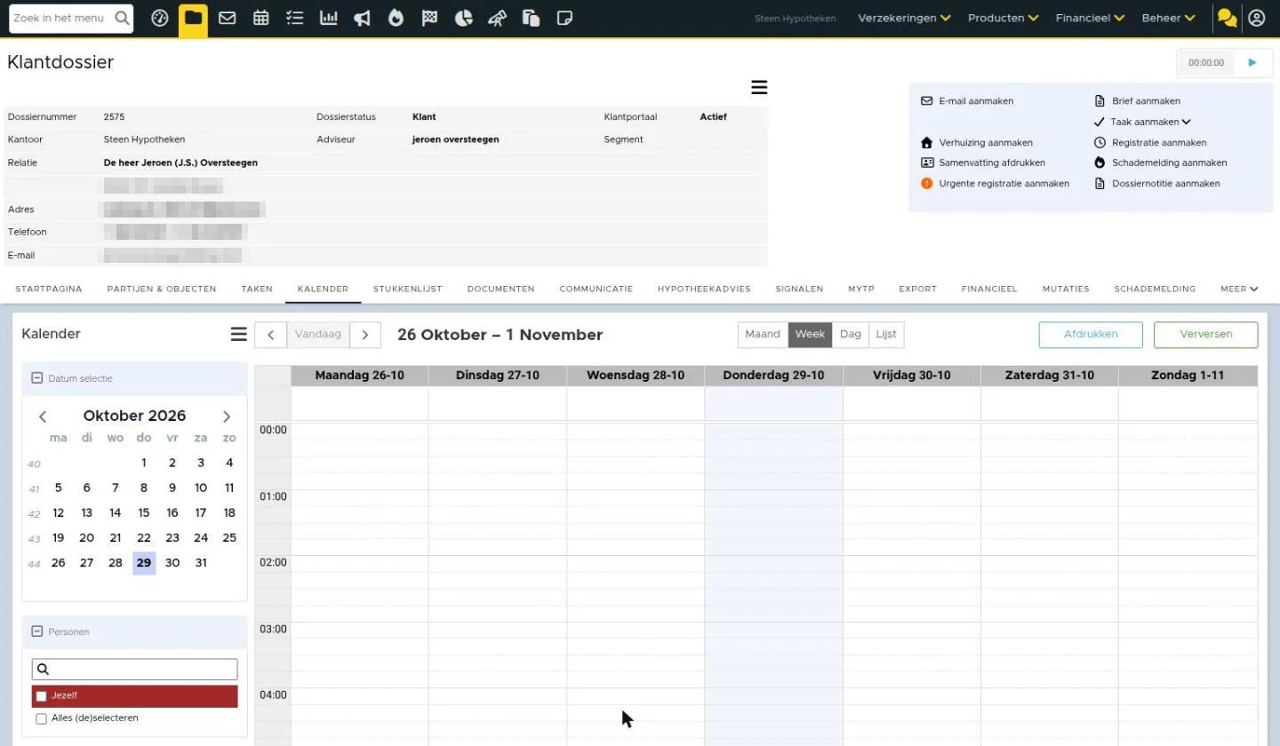This screenshot has height=746, width=1280.
Task: Click the telescope icon
Action: [x=497, y=18]
